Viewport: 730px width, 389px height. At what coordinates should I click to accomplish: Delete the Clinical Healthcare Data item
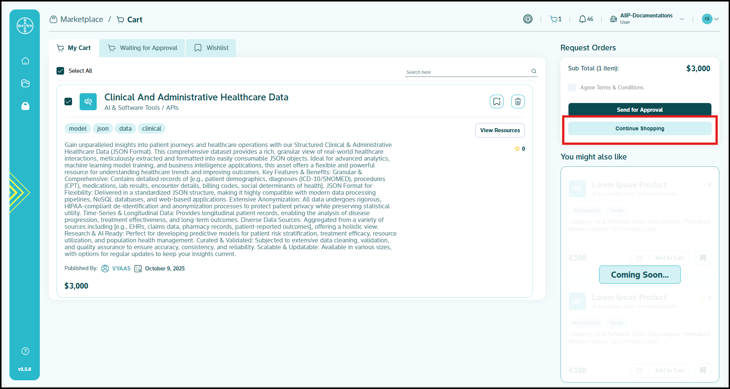pos(518,102)
